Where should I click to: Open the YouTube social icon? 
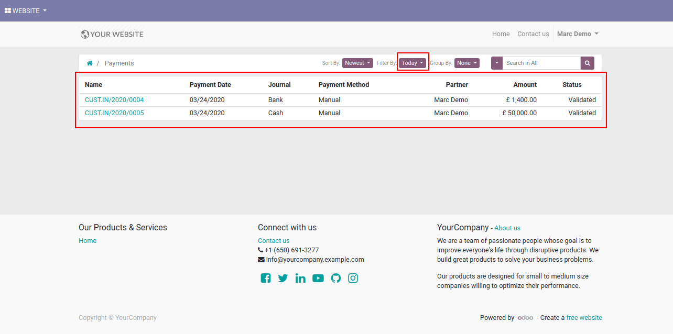click(x=318, y=279)
